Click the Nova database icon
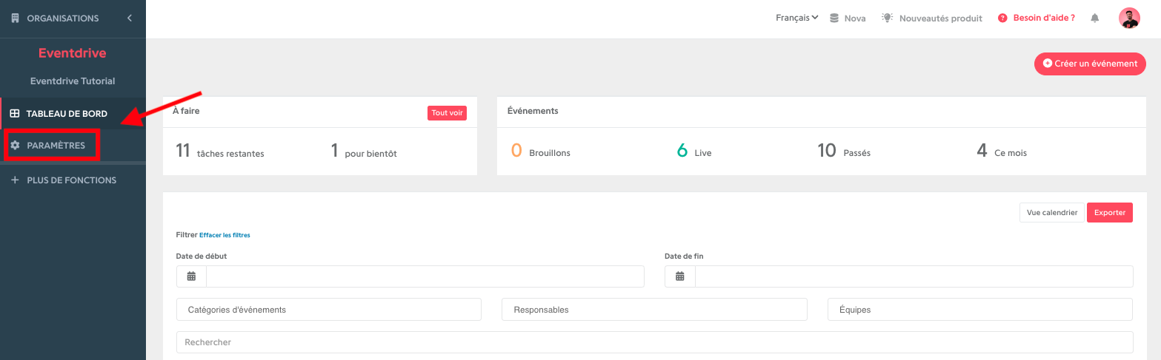Image resolution: width=1161 pixels, height=360 pixels. 834,18
